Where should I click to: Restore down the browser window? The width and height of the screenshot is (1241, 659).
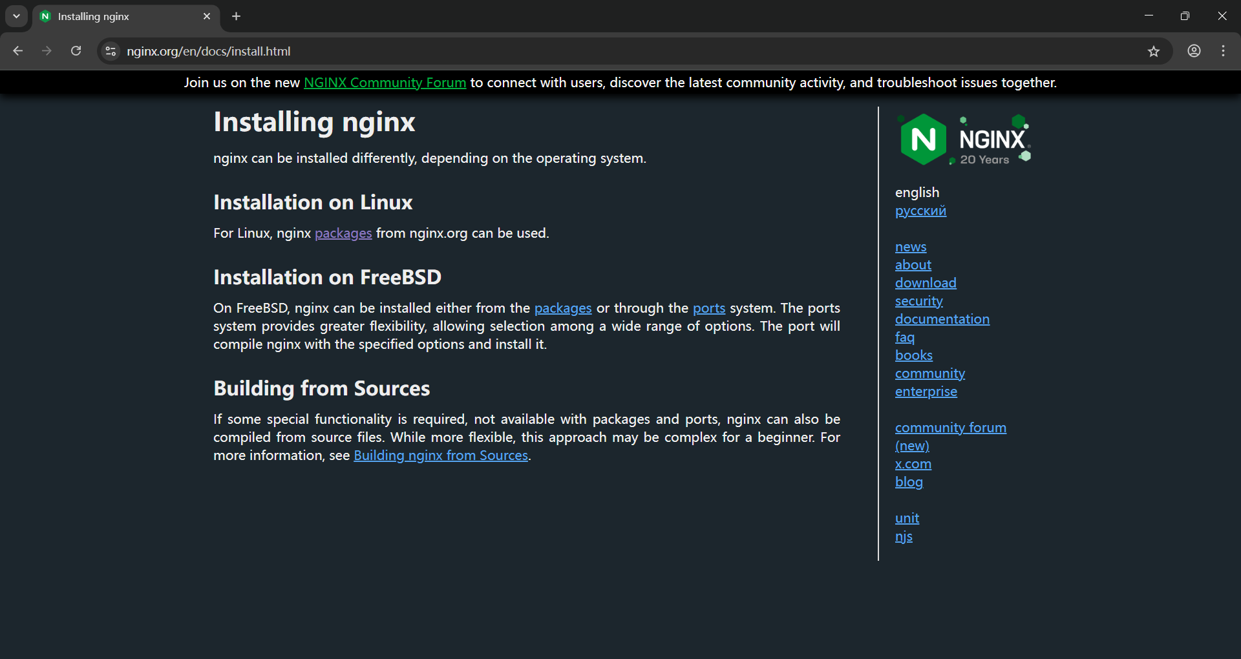[1185, 16]
